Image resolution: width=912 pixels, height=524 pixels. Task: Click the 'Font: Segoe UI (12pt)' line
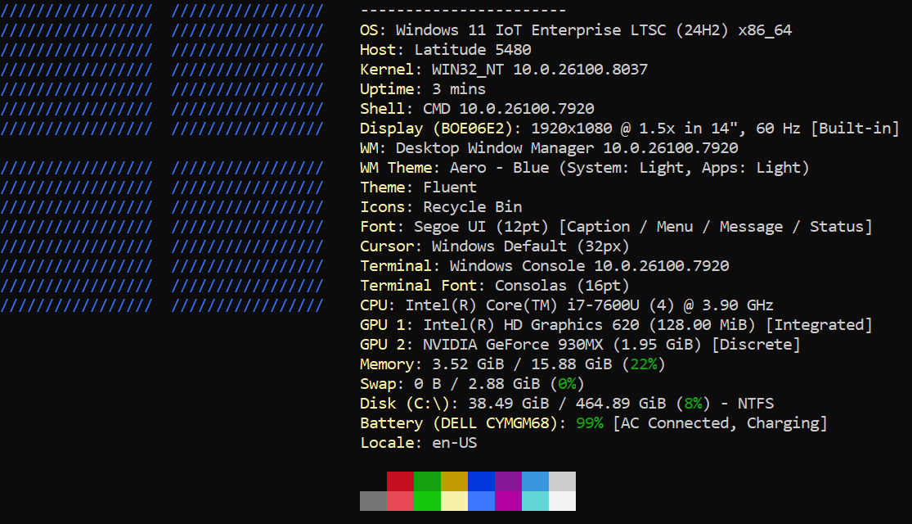617,227
